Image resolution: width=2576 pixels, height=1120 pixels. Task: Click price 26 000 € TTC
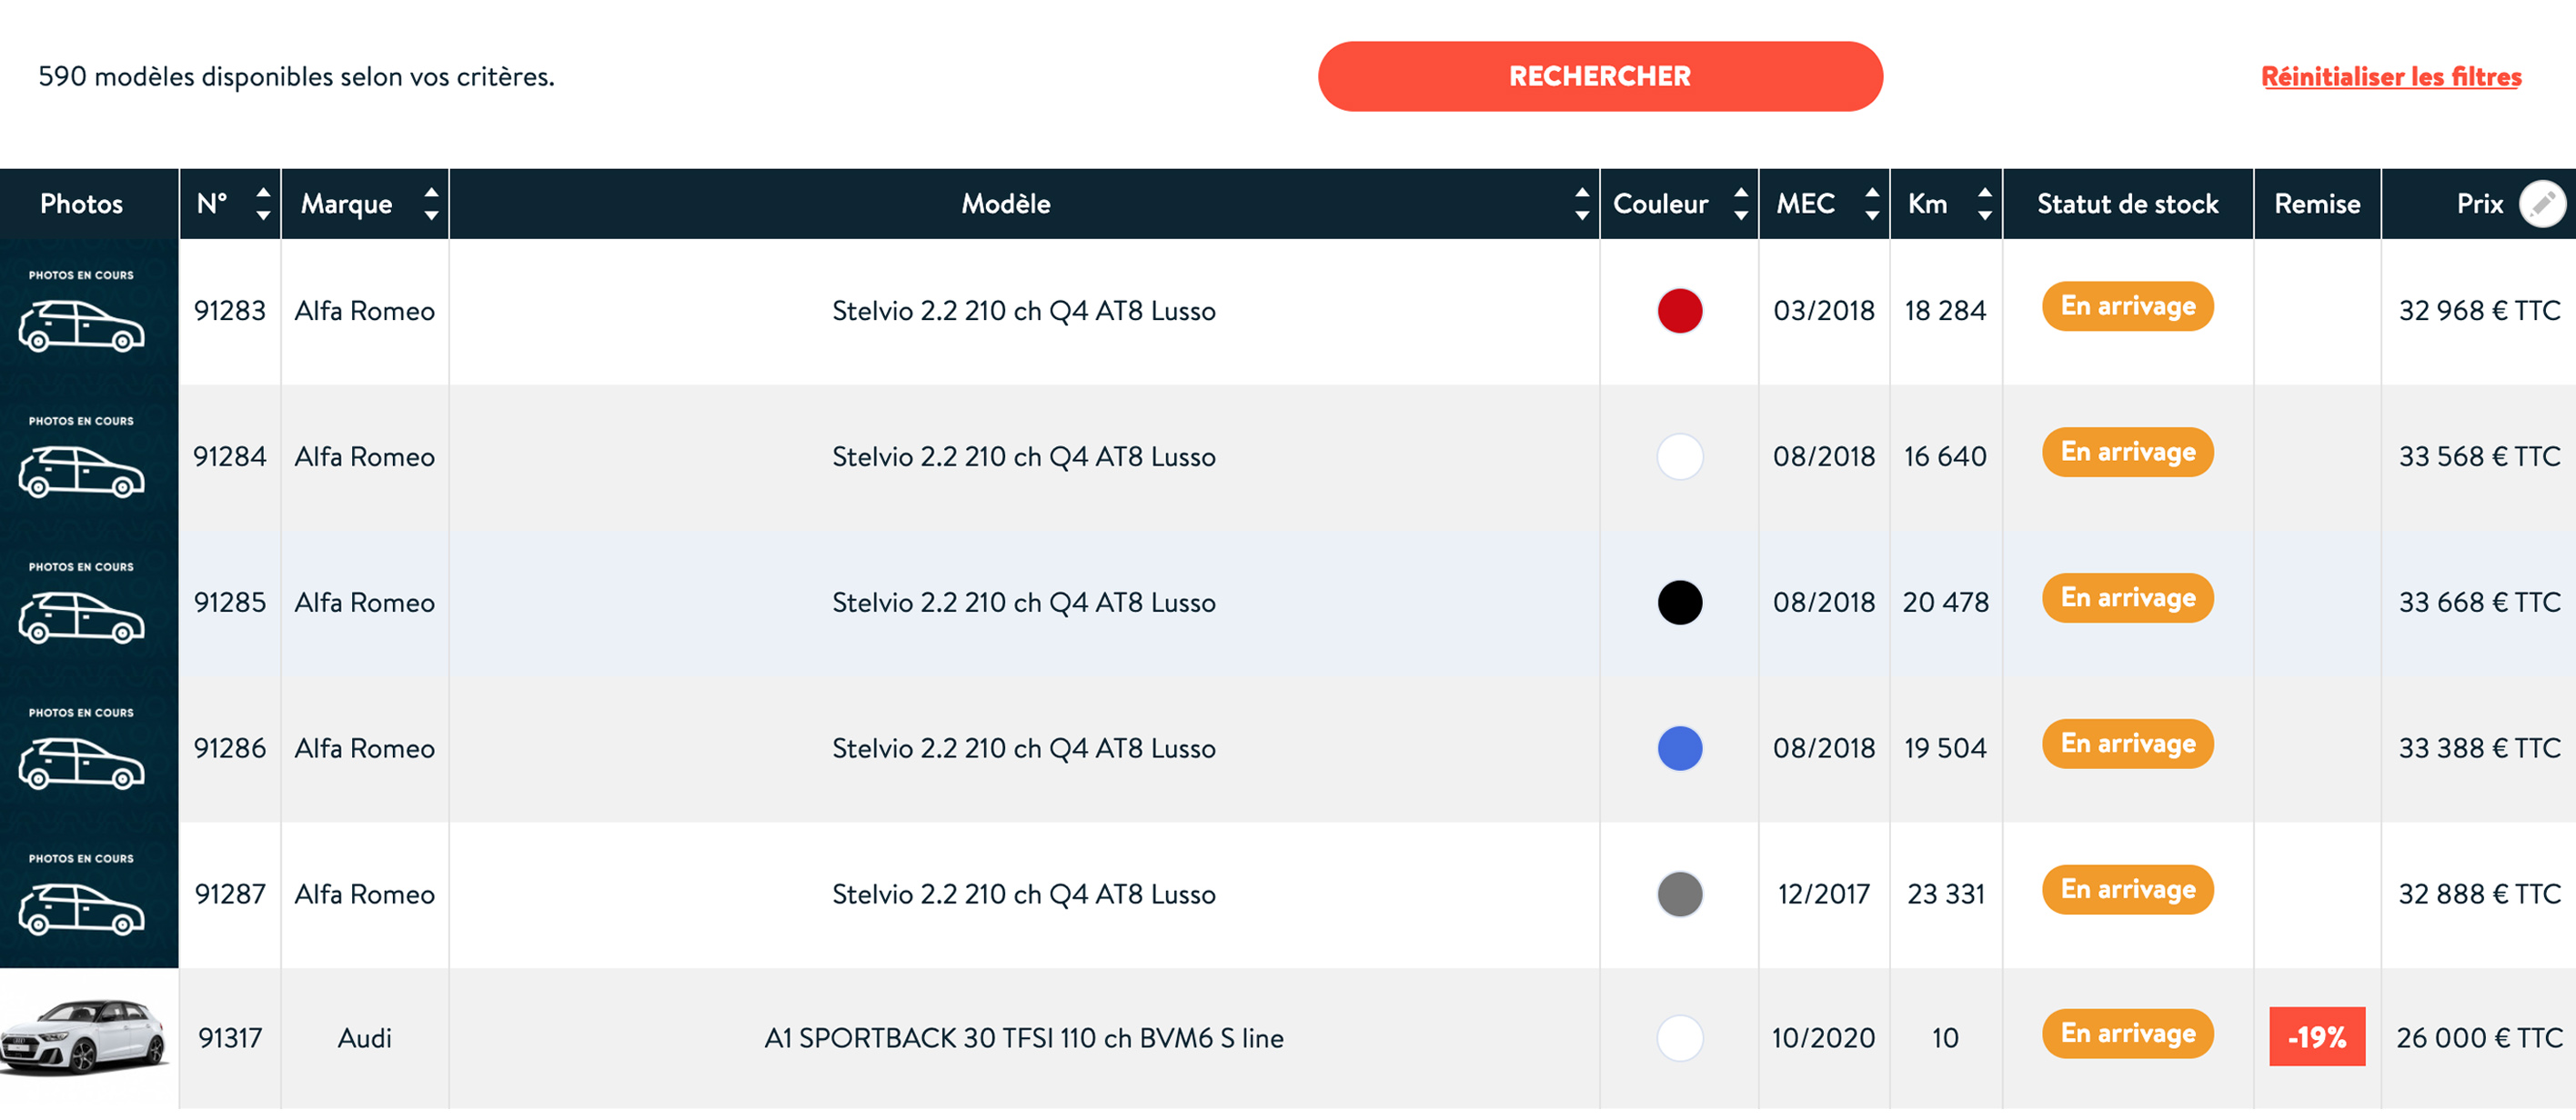pyautogui.click(x=2479, y=1038)
